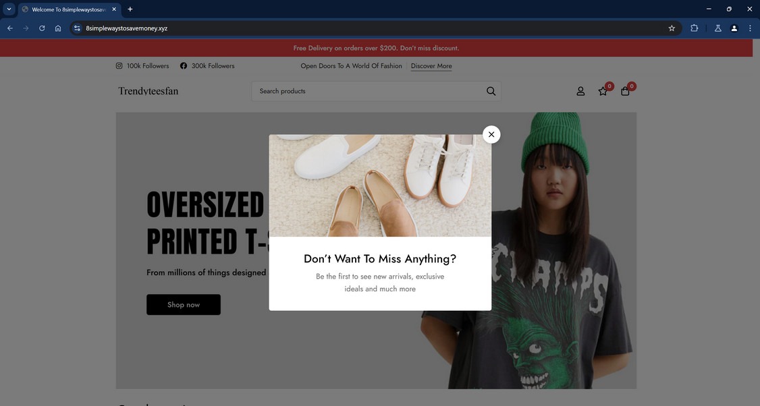Viewport: 760px width, 406px height.
Task: Bookmark this page with the star icon
Action: pyautogui.click(x=672, y=28)
